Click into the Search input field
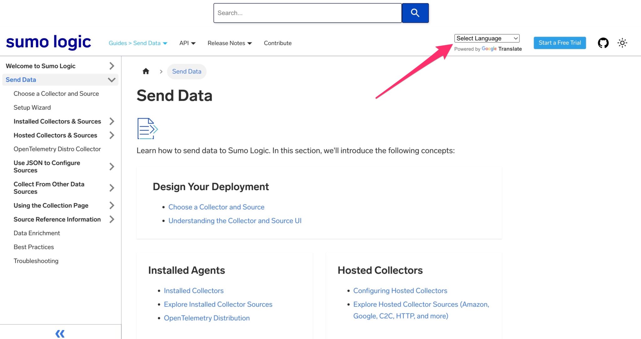 pos(307,13)
